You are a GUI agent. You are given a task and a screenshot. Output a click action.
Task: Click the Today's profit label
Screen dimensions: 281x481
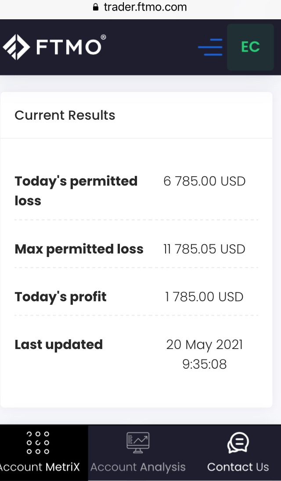click(61, 297)
